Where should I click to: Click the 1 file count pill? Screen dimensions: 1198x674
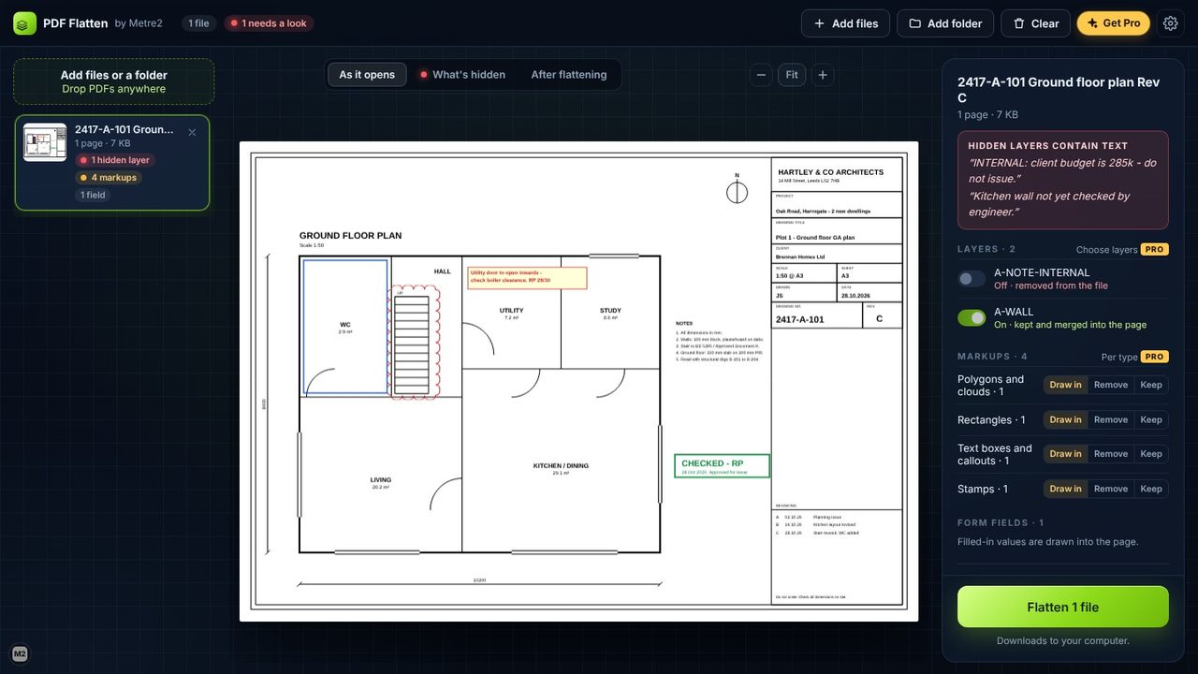[x=198, y=23]
